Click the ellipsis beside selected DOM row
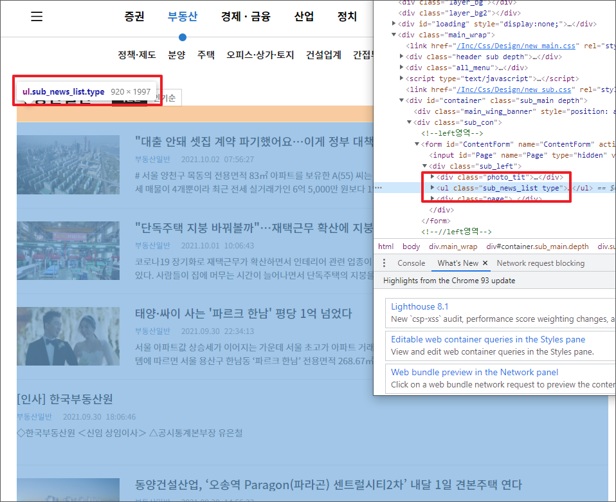Viewport: 616px width, 502px height. click(x=378, y=187)
